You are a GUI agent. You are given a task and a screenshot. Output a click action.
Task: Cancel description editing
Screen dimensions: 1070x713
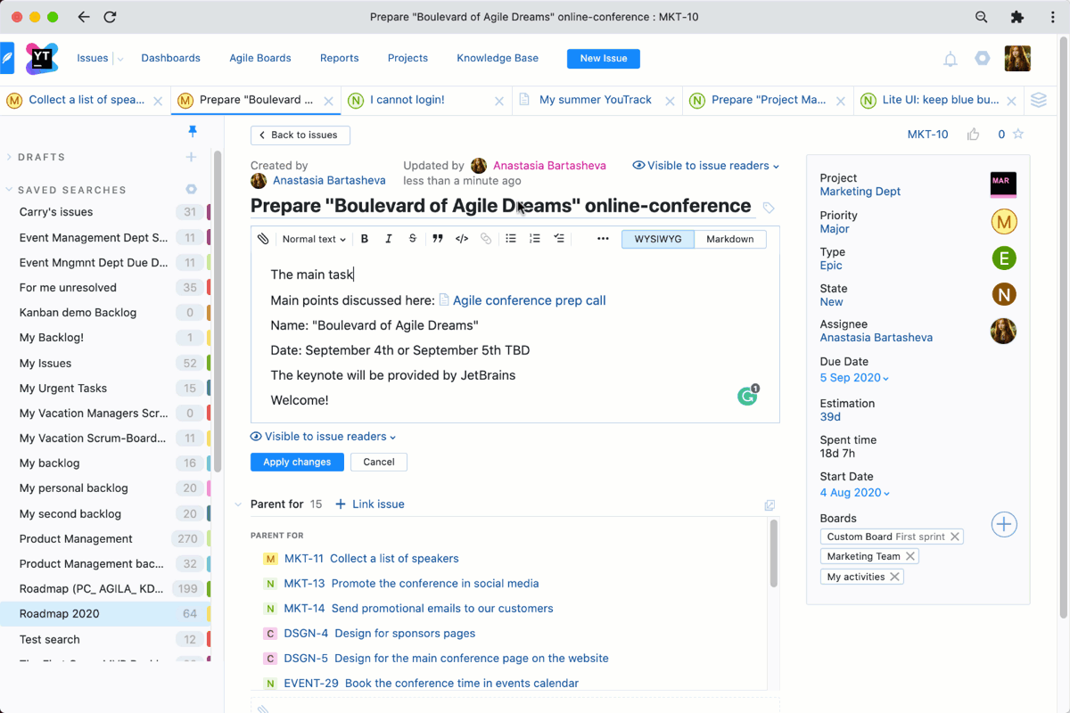[x=379, y=462]
